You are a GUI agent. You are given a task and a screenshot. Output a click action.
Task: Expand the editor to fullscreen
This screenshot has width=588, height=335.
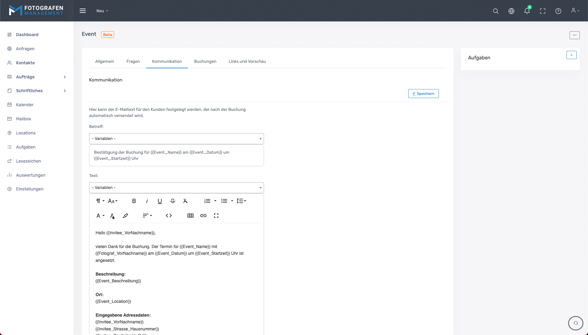pos(216,216)
